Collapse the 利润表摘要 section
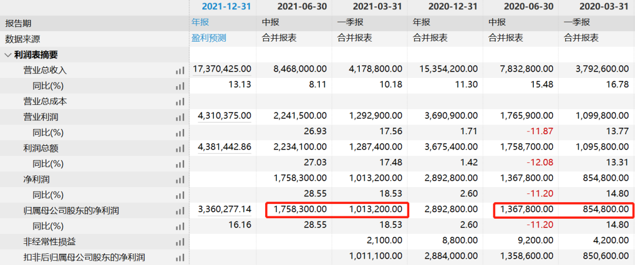Screen dimensions: 635x265 point(8,55)
